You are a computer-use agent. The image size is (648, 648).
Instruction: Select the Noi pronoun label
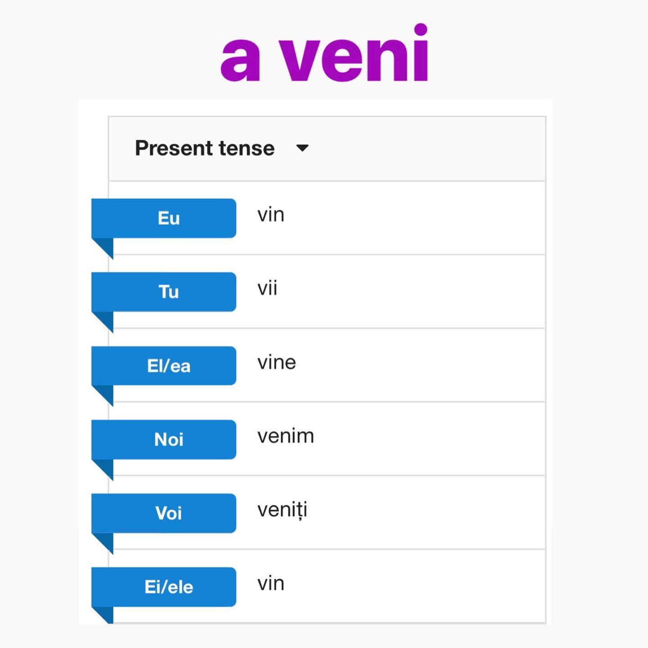169,440
